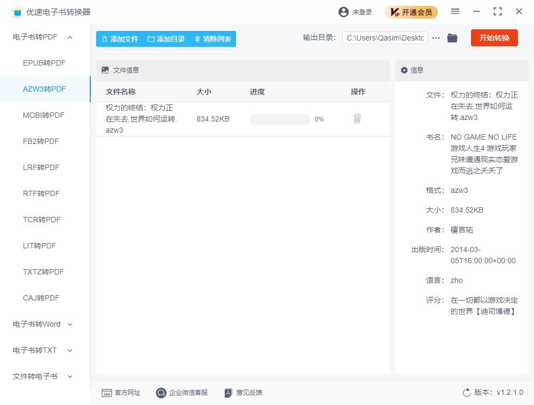Click 添加文件 to add a file
The image size is (534, 405).
120,39
